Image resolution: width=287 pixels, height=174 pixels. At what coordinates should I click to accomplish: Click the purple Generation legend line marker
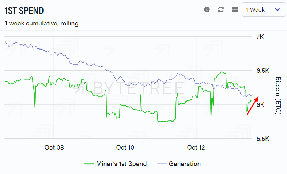(x=161, y=164)
